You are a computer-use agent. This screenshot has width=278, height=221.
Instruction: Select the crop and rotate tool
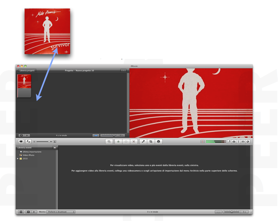[x=151, y=141]
